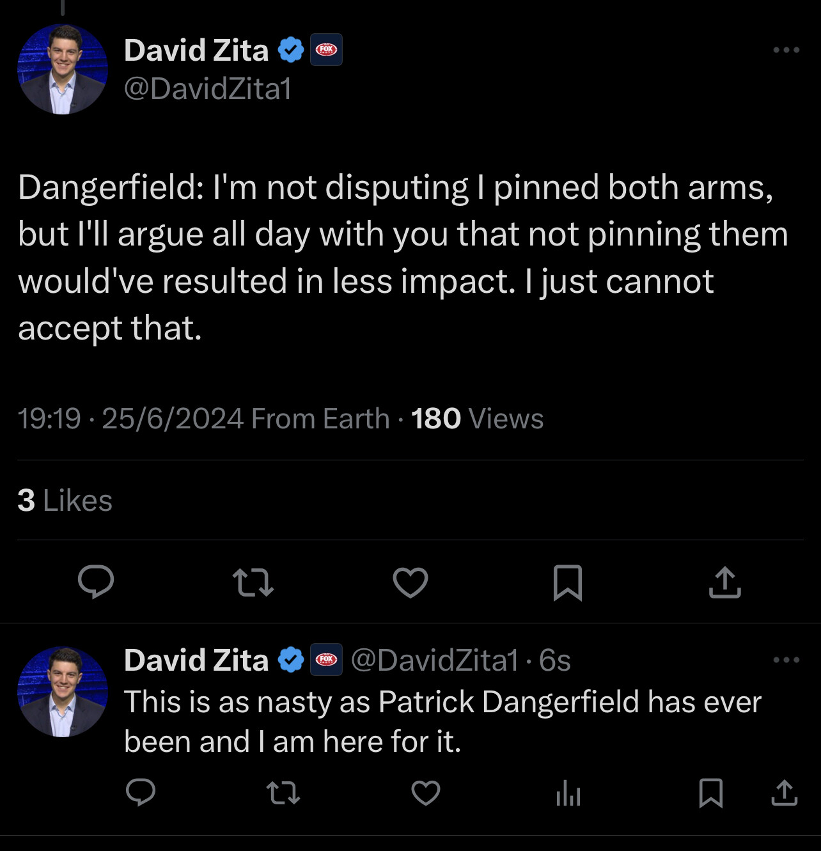Open three-dot menu on reply tweet
The width and height of the screenshot is (821, 851).
(x=786, y=660)
